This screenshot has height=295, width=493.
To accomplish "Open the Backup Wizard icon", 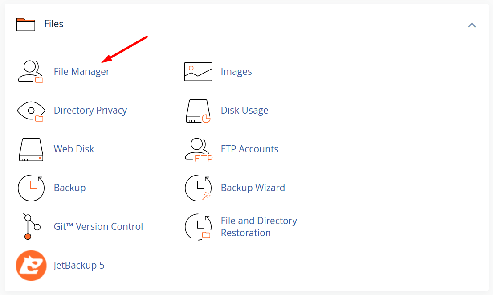I will [198, 188].
